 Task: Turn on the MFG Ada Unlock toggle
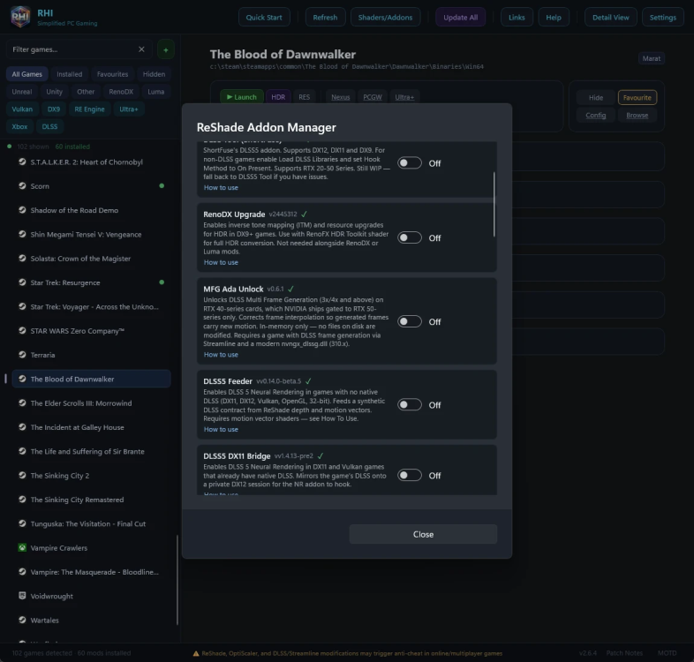(x=410, y=321)
